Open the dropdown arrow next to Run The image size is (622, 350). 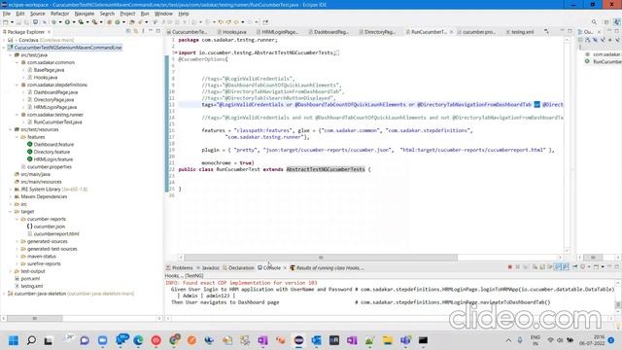tap(74, 22)
